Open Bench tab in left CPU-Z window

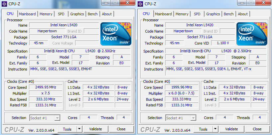(x=93, y=14)
